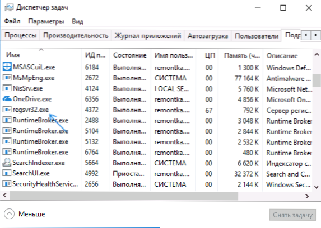Select the MSASCuiL.exe shield icon
Image resolution: width=321 pixels, height=228 pixels.
click(x=7, y=67)
